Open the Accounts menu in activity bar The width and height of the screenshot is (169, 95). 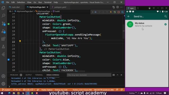tap(3, 76)
